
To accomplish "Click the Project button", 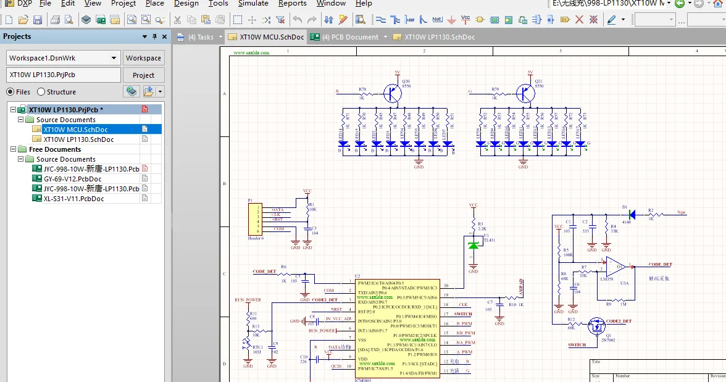I will pos(143,75).
